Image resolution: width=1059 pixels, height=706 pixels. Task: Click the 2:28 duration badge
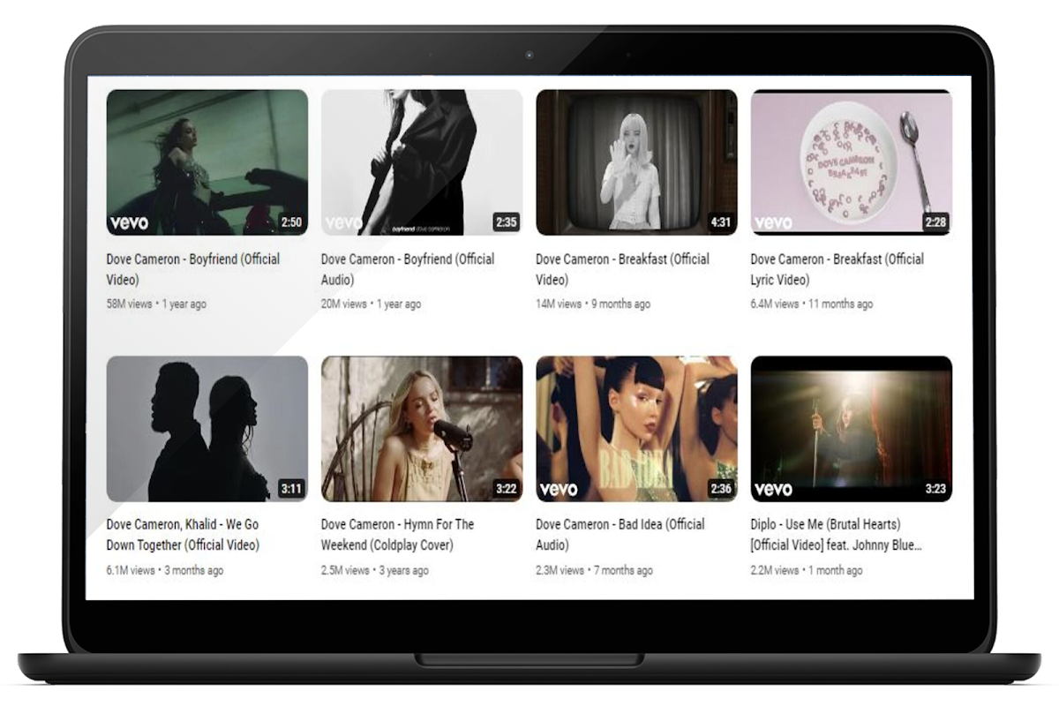pos(935,222)
